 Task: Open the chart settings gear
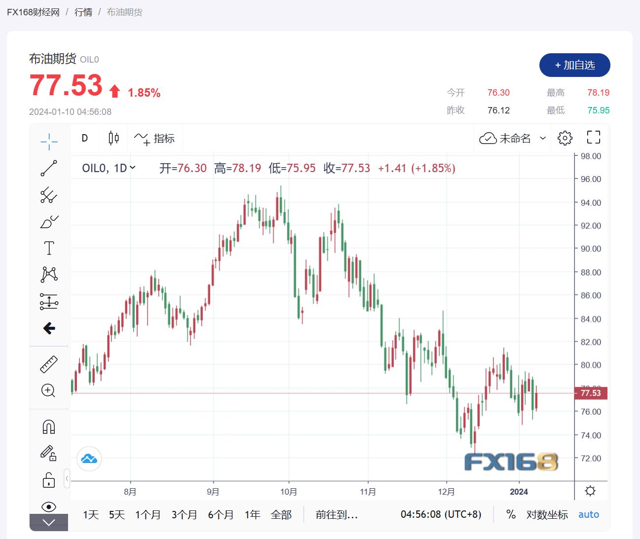[565, 138]
